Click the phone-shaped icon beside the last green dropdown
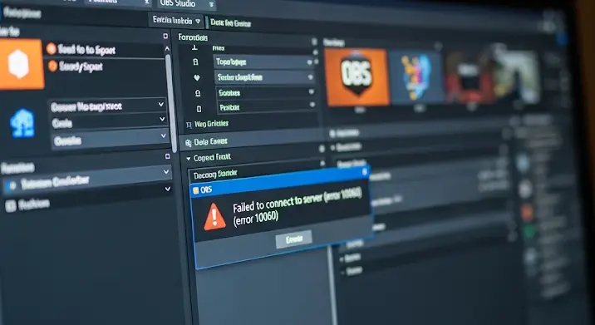Viewport: 595px width, 325px height. click(199, 109)
